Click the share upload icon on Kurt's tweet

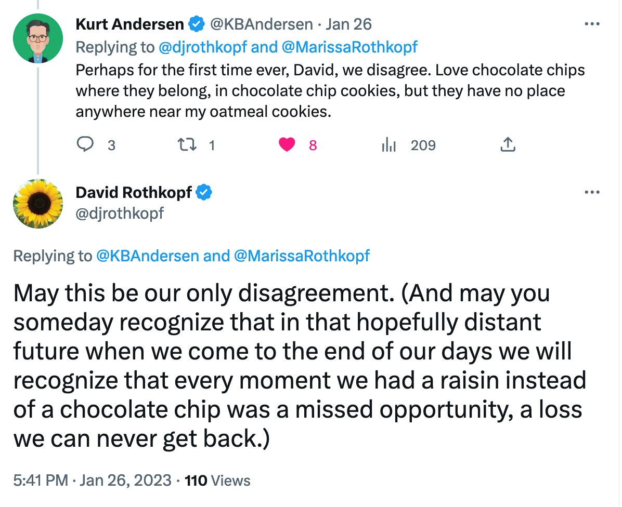tap(507, 145)
